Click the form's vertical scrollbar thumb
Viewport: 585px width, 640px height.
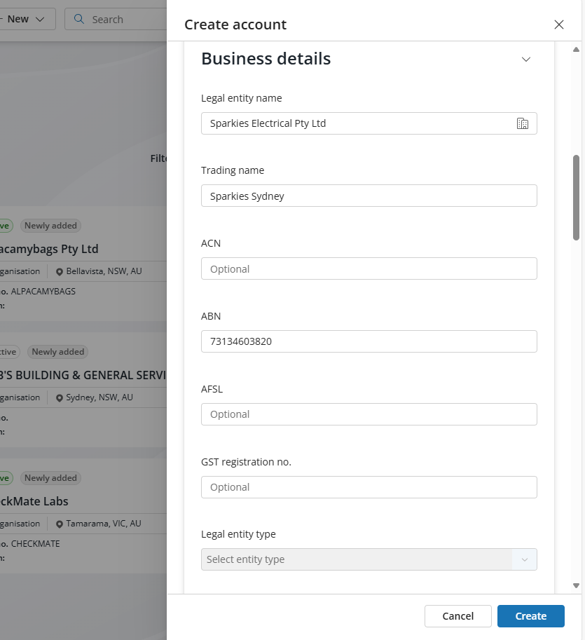click(577, 198)
